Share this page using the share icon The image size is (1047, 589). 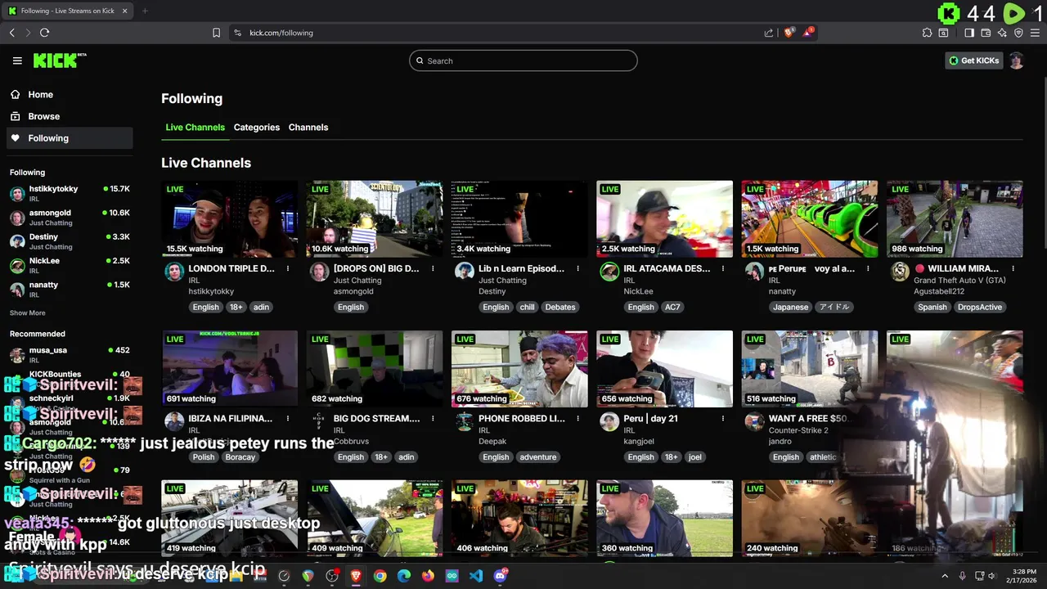(769, 33)
